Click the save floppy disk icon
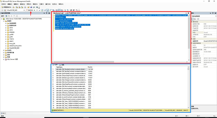 click(x=31, y=7)
